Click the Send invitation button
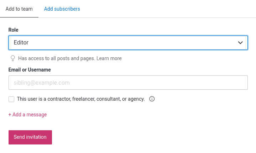Viewport: 256px width, 153px height. click(x=30, y=137)
